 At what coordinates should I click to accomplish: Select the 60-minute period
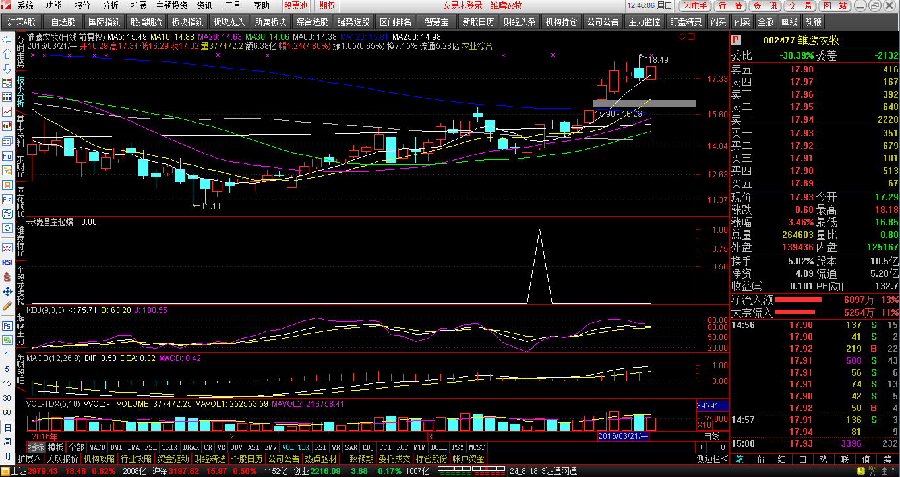[x=7, y=412]
